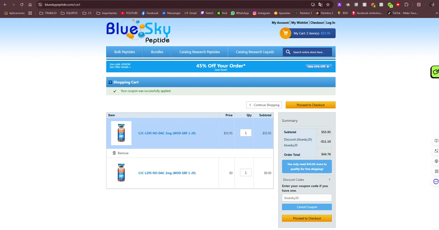Screen dimensions: 439x230
Task: Click See Offer Details link
Action: pos(120,67)
